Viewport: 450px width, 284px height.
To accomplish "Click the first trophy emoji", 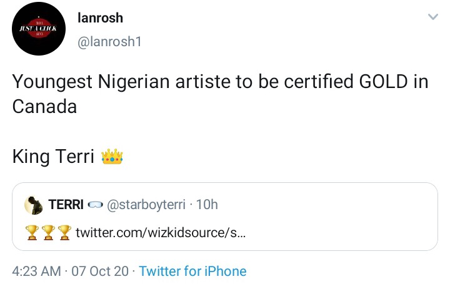I will [x=32, y=232].
